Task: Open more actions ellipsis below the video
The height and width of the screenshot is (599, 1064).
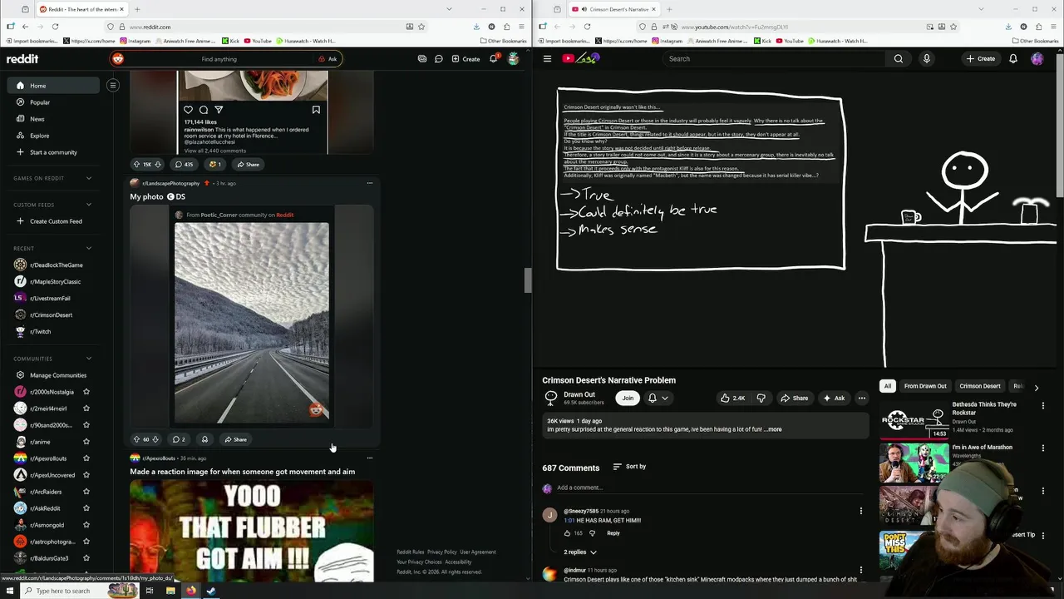Action: pyautogui.click(x=861, y=398)
